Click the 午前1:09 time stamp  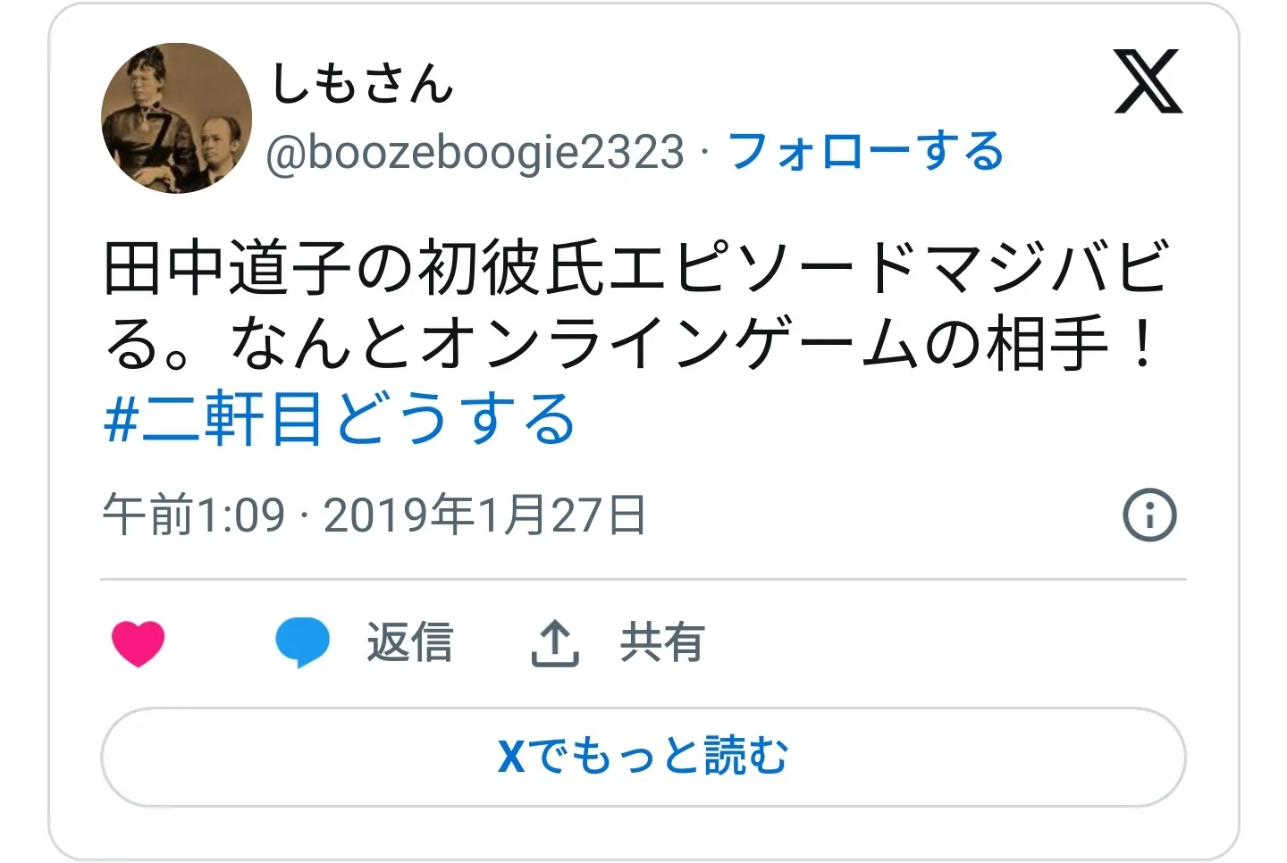194,515
